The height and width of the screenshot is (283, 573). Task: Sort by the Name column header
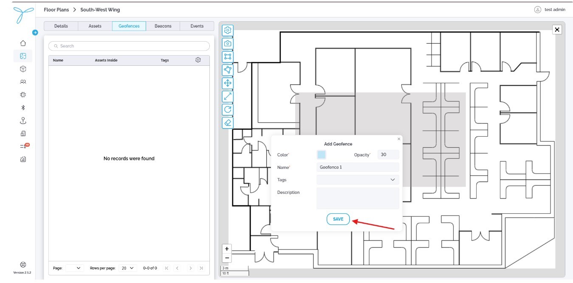pos(58,60)
